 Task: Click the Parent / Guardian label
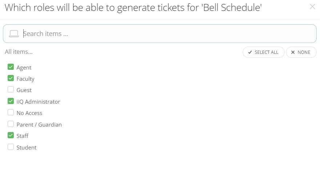click(x=39, y=125)
